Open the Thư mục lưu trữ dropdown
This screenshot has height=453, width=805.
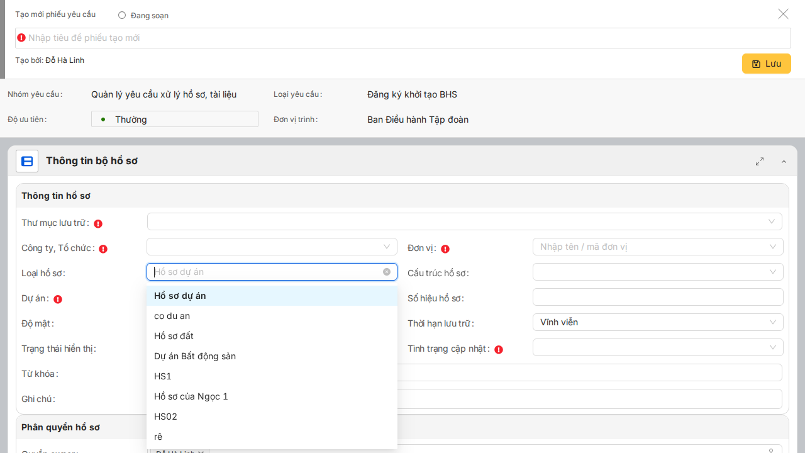point(464,221)
